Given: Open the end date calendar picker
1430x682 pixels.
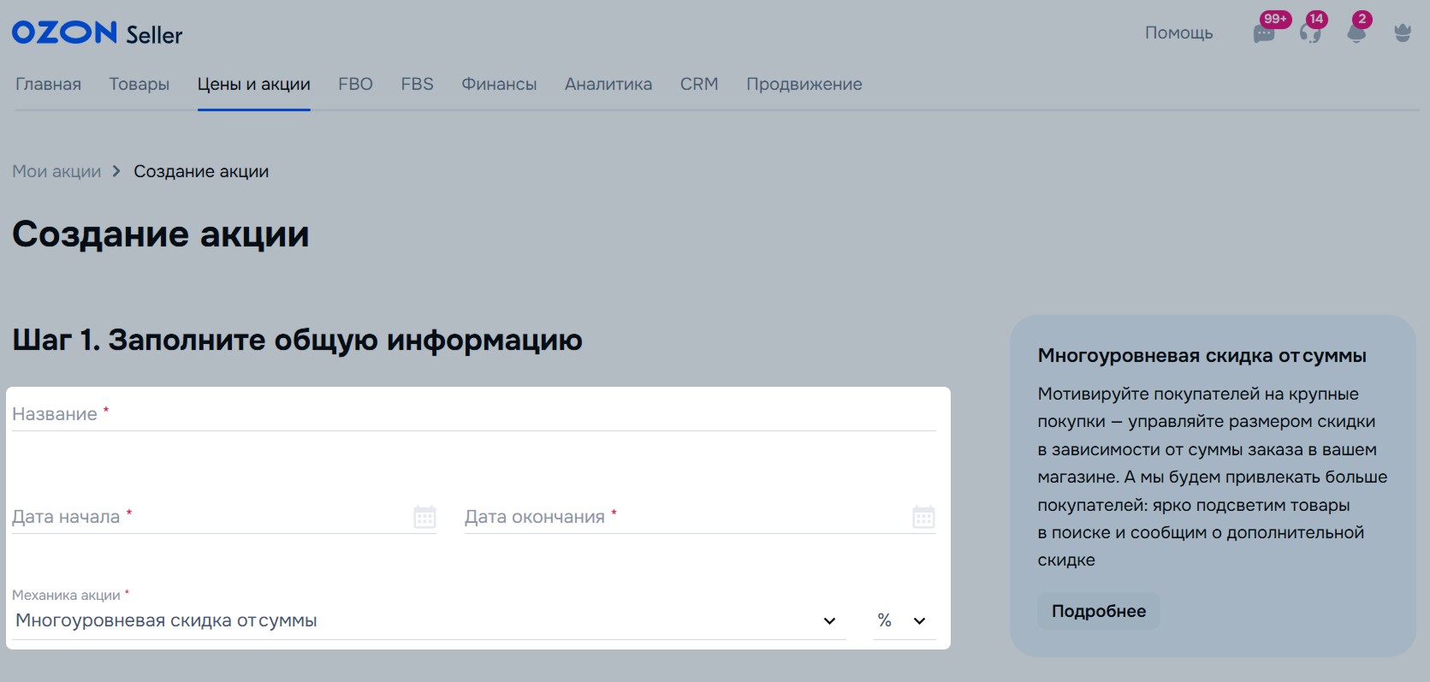Looking at the screenshot, I should click(923, 517).
